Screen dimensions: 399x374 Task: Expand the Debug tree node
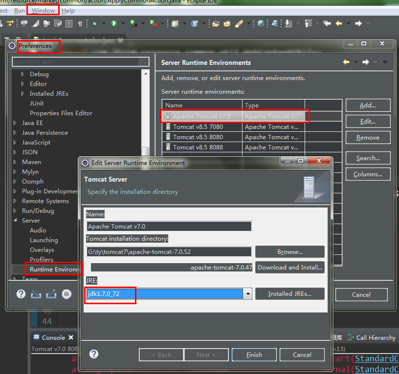coord(22,74)
